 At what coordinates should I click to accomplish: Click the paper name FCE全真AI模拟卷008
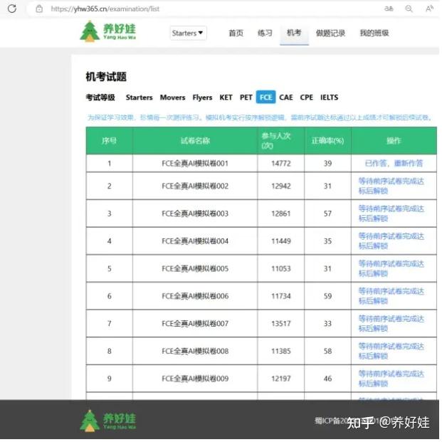click(195, 351)
